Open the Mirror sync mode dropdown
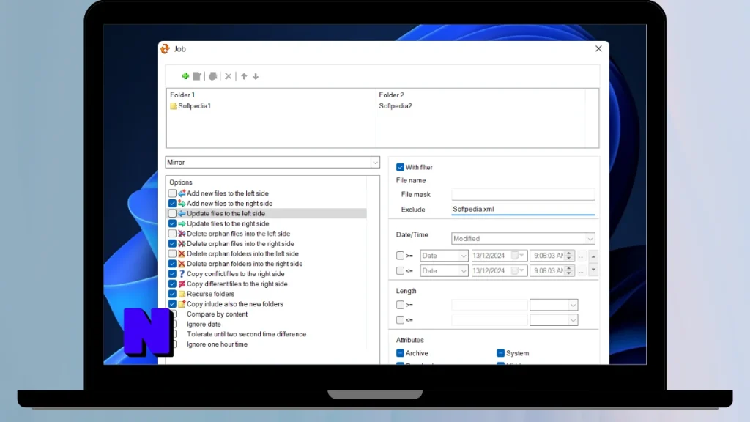This screenshot has width=750, height=422. click(375, 162)
